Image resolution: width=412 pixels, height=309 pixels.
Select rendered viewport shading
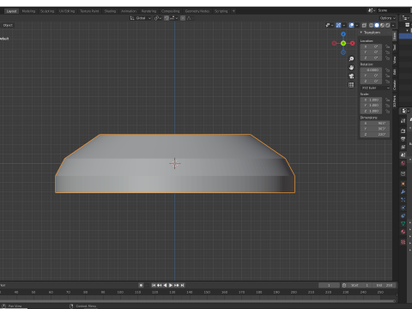point(388,25)
